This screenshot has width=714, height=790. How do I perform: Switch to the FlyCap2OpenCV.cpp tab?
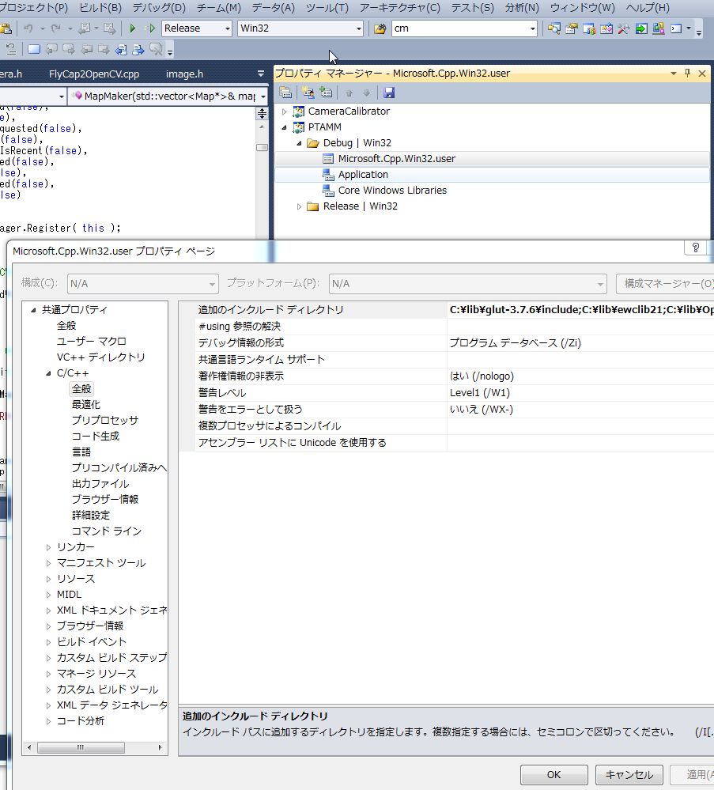(94, 74)
